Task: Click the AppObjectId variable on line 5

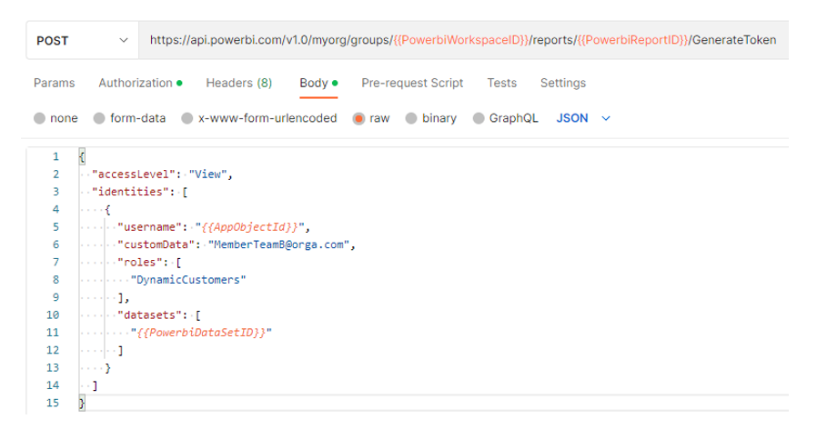Action: [249, 227]
